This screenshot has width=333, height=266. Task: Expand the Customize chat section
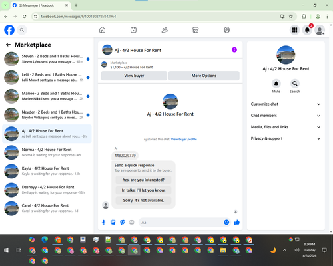[286, 104]
